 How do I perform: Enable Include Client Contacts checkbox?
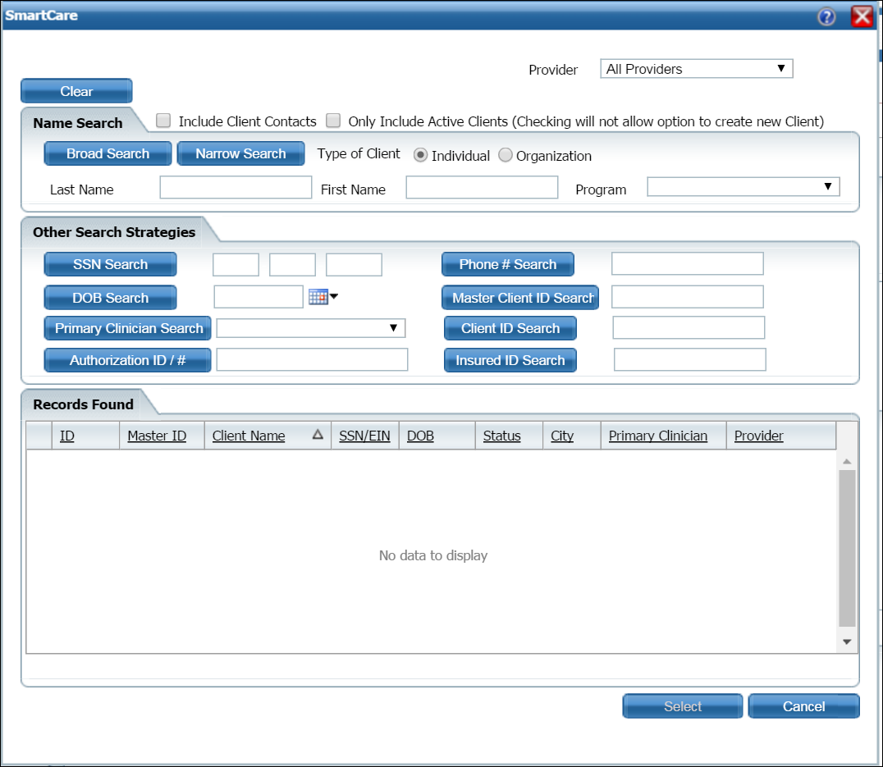click(164, 121)
